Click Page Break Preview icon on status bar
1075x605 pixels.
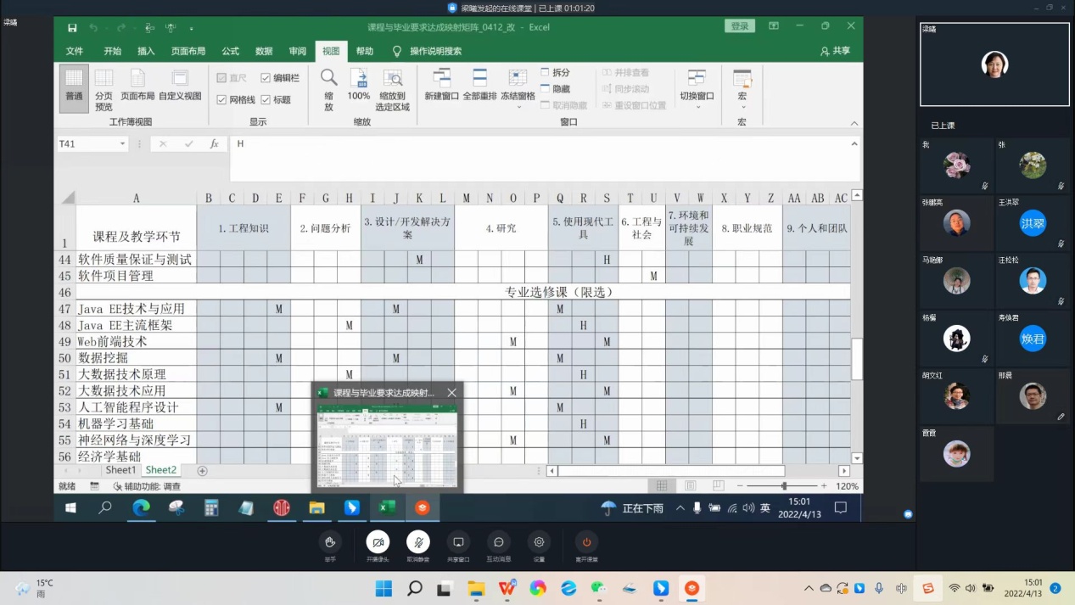pyautogui.click(x=719, y=486)
